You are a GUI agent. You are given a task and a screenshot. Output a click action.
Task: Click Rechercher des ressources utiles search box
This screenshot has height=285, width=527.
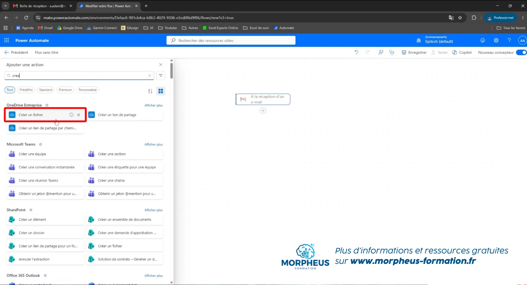pos(231,40)
